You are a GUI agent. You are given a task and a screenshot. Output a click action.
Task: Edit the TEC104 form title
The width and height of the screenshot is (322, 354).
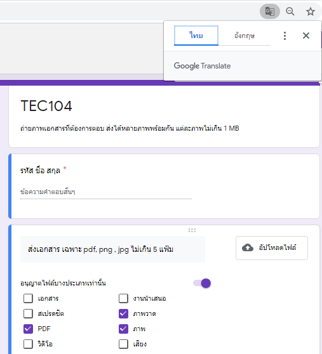[x=46, y=106]
